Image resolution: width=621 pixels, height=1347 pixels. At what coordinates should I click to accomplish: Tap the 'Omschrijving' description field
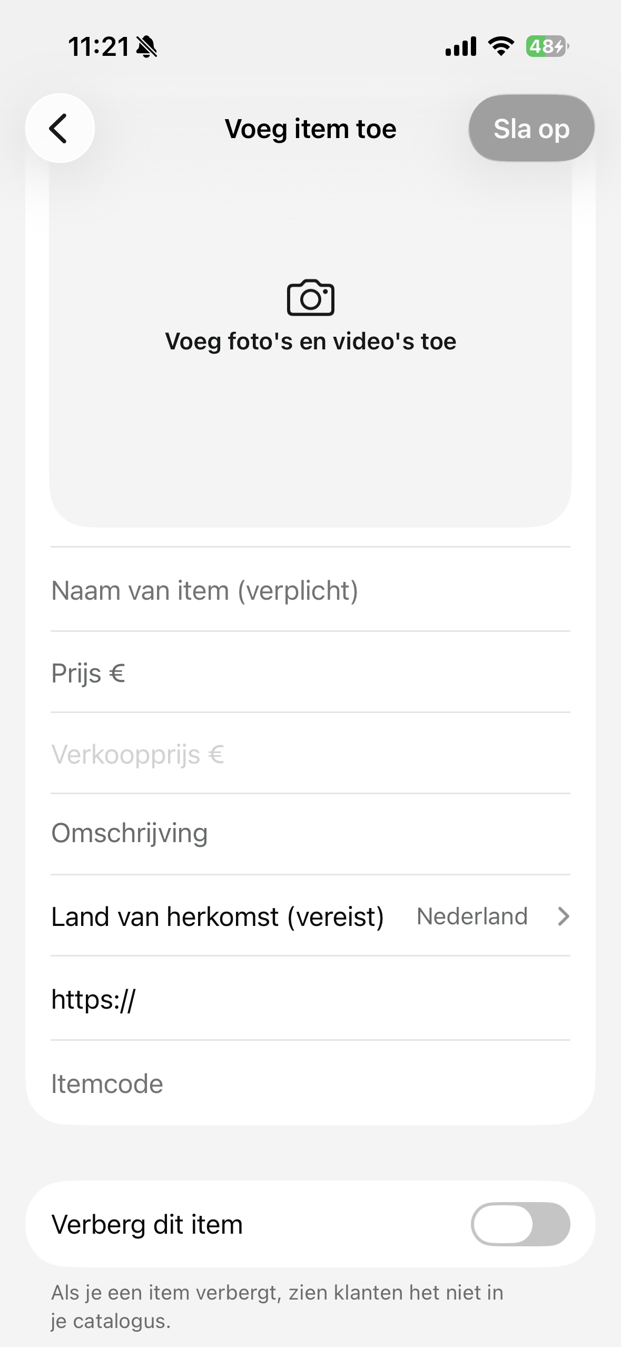pos(310,833)
